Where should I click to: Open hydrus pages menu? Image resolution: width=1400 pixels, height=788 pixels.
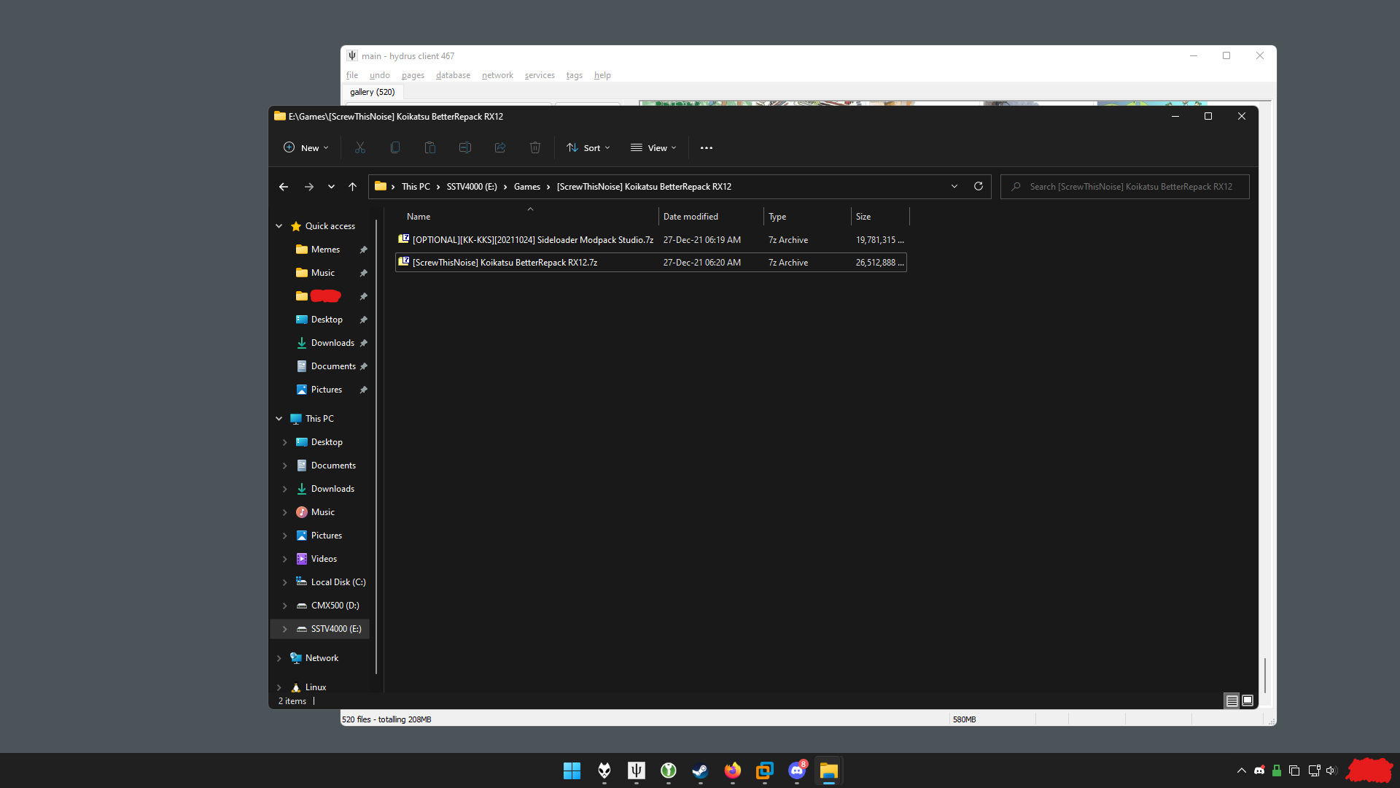pyautogui.click(x=413, y=75)
